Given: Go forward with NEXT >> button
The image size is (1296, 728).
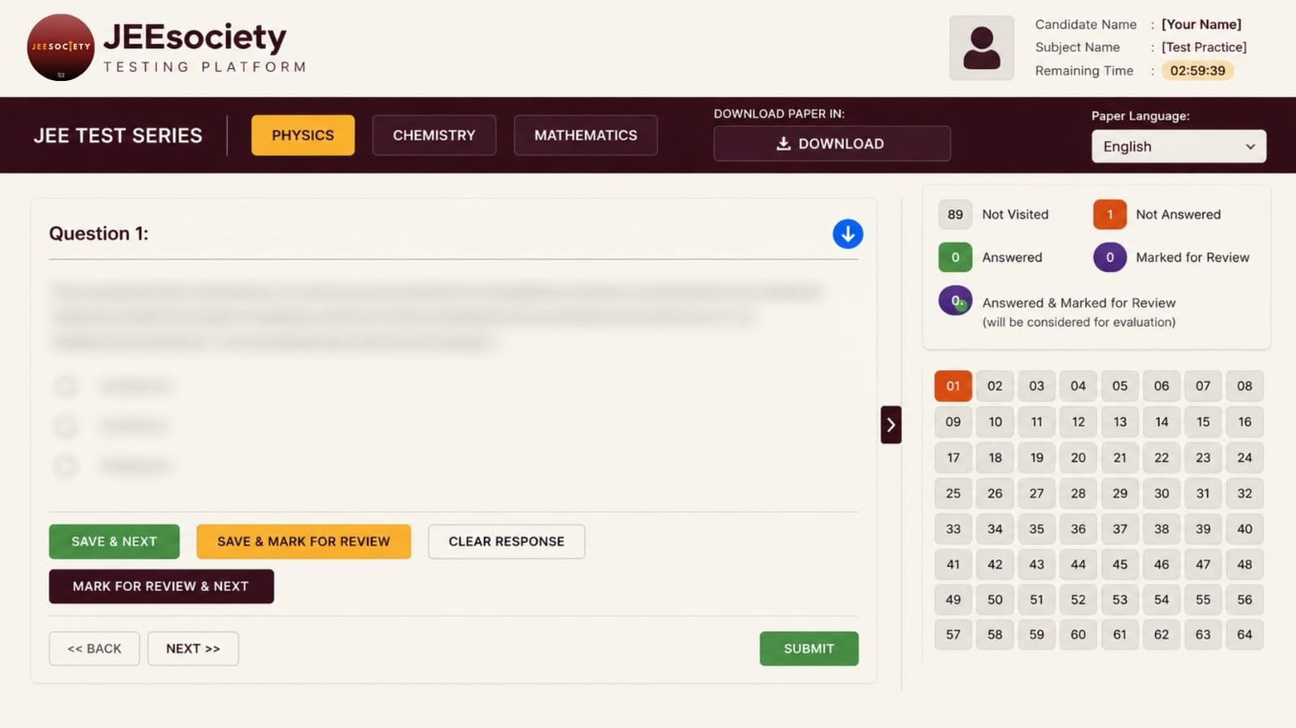Looking at the screenshot, I should (193, 649).
